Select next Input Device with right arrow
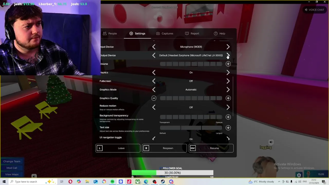The image size is (329, 185). pos(228,47)
